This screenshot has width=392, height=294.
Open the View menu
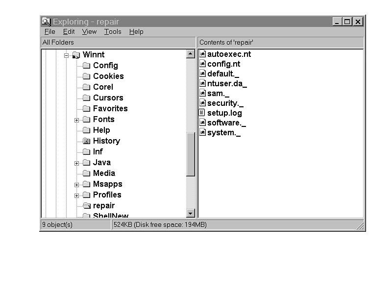(x=89, y=32)
